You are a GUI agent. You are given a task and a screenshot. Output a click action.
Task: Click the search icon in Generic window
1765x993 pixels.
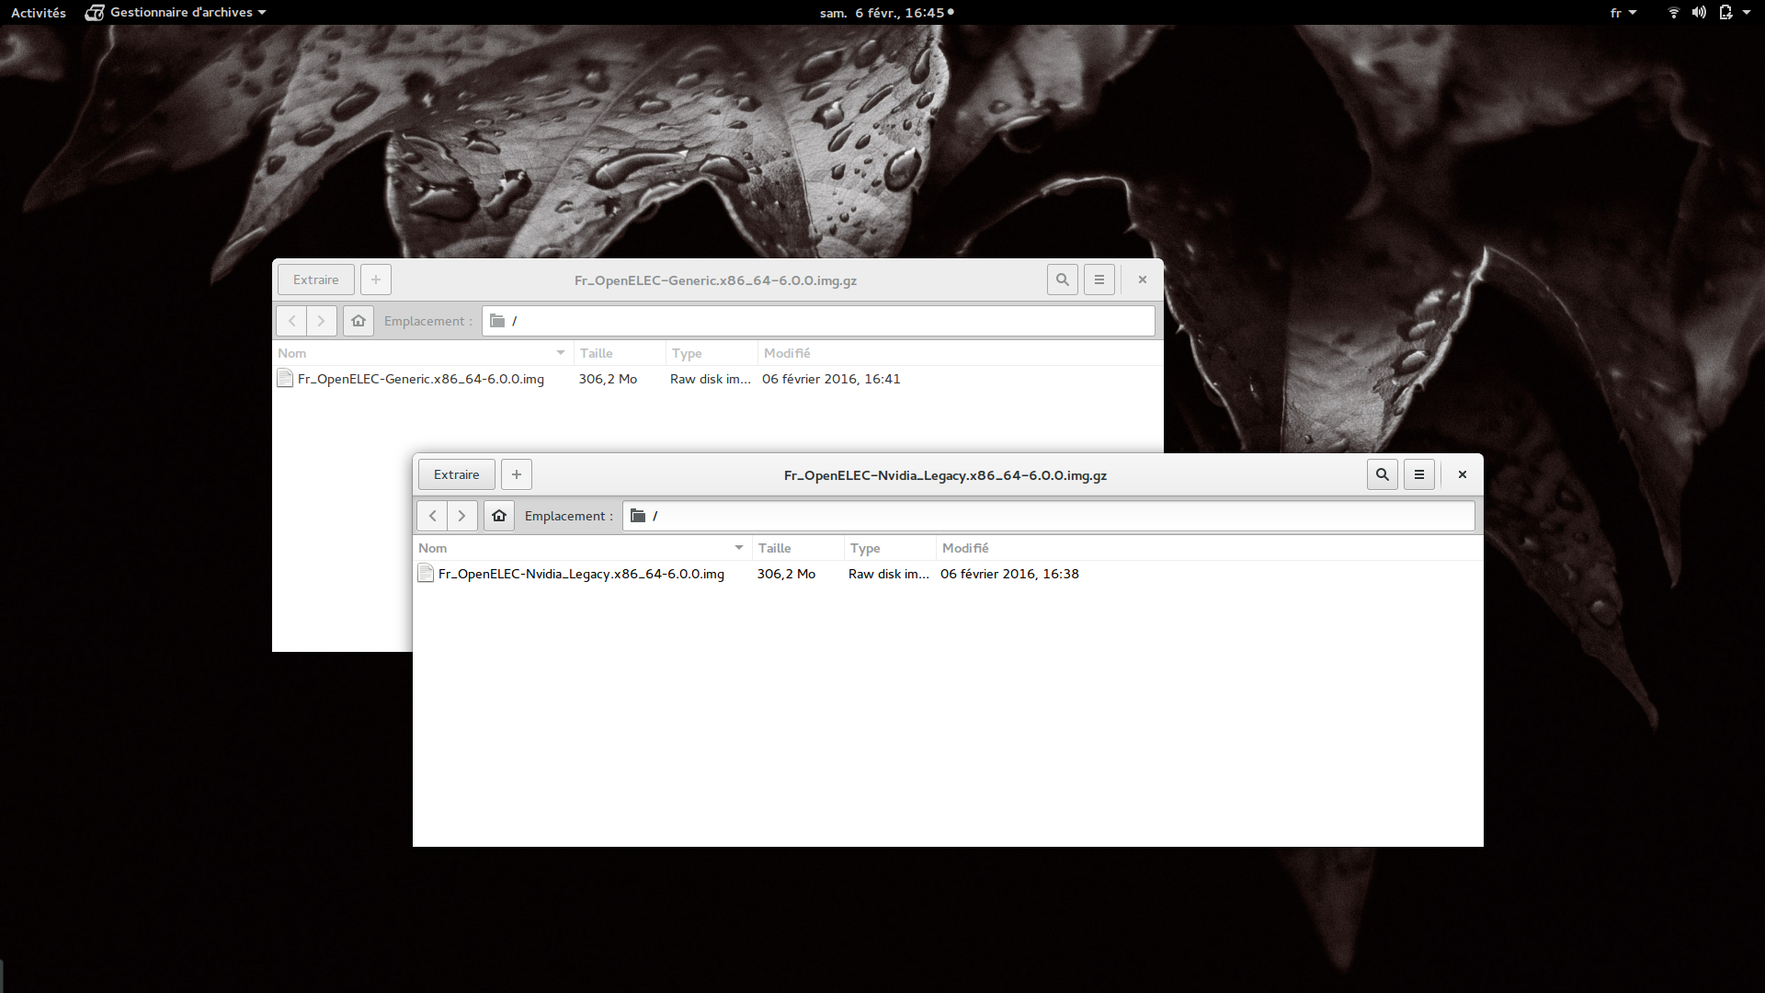click(1063, 280)
